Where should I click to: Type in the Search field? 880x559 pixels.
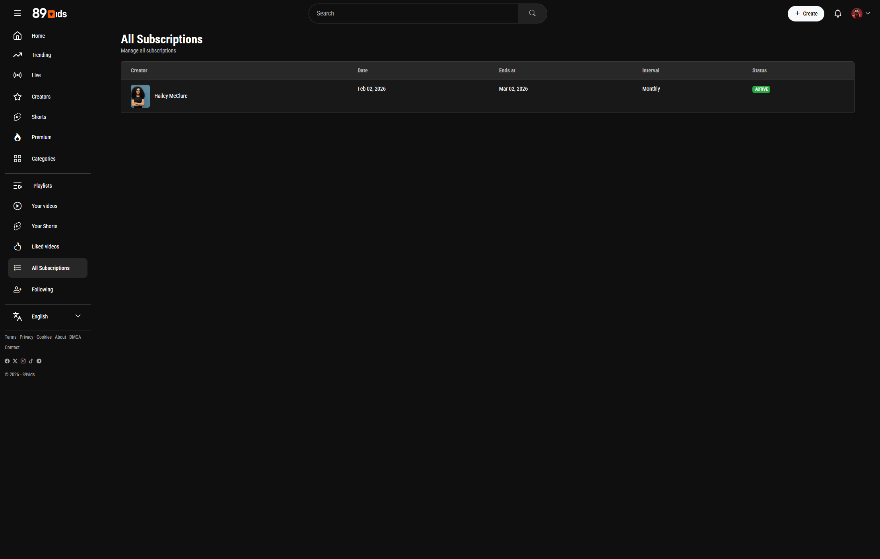click(x=414, y=14)
